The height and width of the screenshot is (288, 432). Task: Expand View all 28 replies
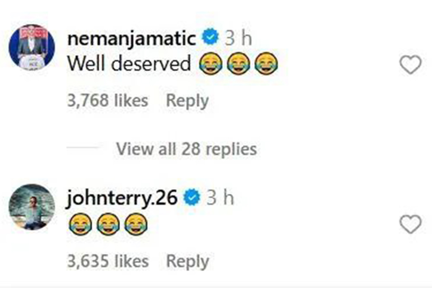[186, 149]
